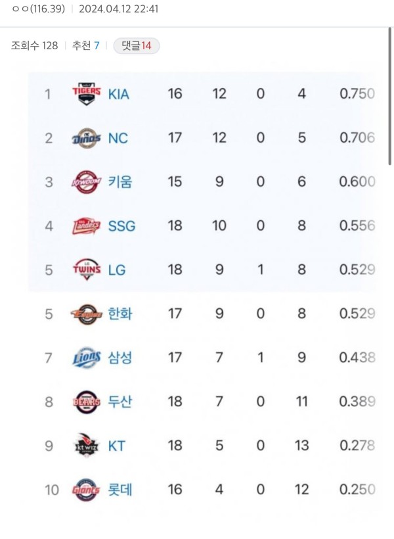Screen dimensions: 394x539
Task: Click the NC Dinos team logo
Action: click(x=87, y=138)
